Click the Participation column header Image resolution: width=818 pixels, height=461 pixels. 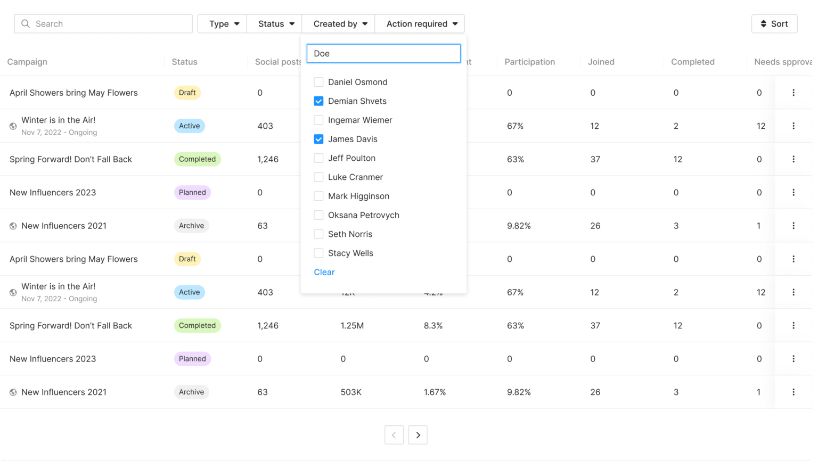pos(529,62)
